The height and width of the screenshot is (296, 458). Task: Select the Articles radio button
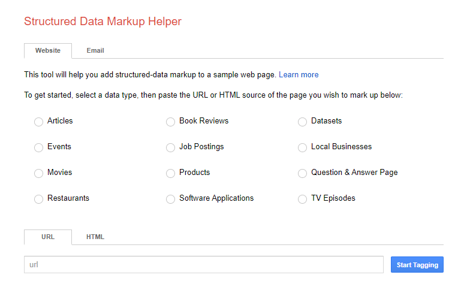pos(39,122)
